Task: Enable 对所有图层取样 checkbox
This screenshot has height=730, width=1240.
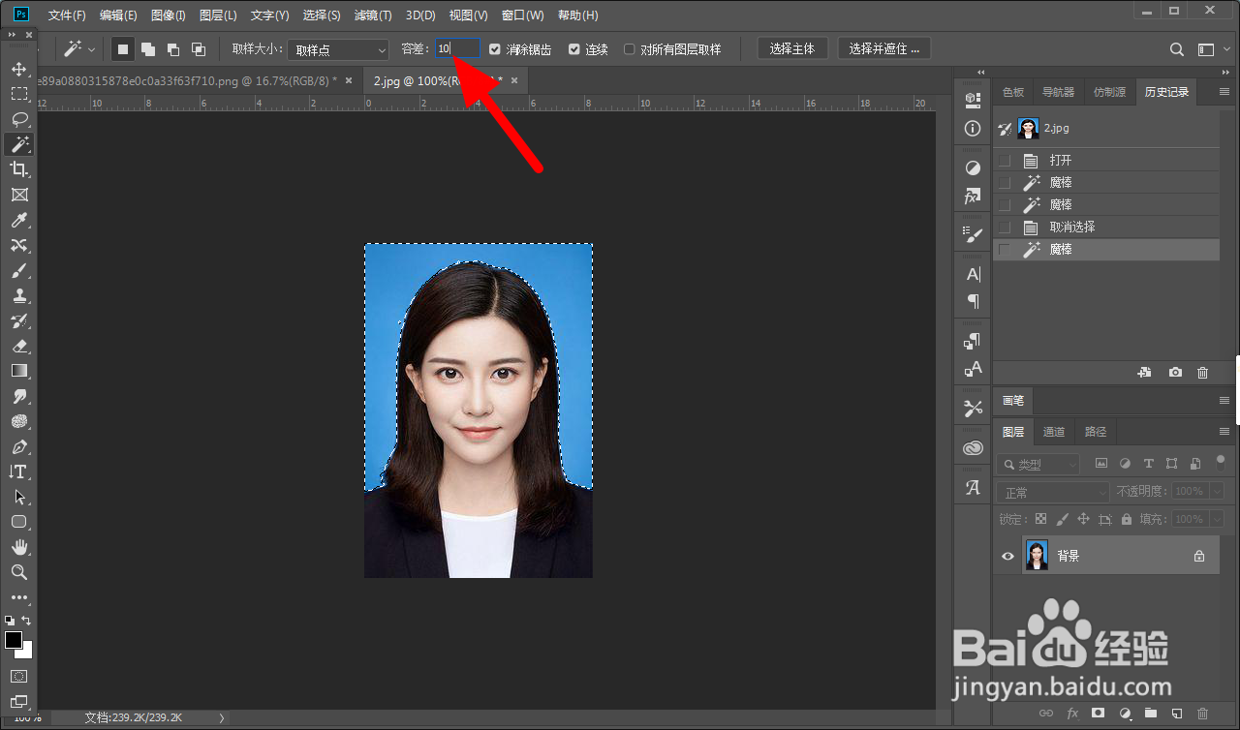Action: click(630, 49)
